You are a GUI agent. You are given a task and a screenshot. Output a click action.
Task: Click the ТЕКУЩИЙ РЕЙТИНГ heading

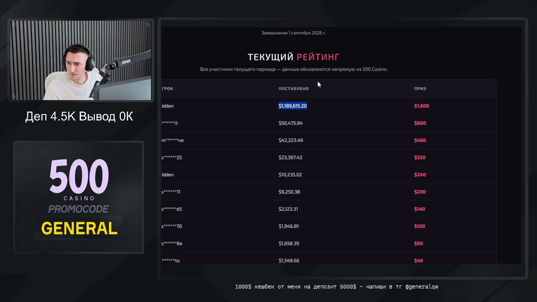[x=293, y=57]
